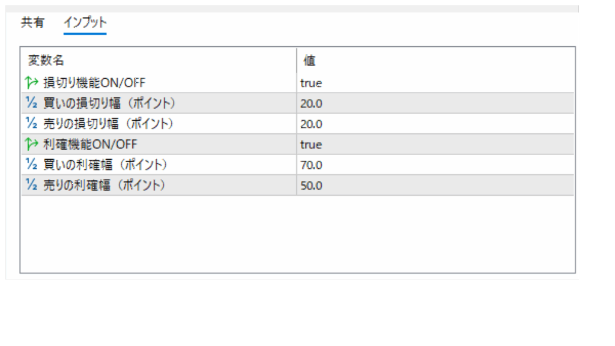Edit the 買いの損切り幅 value 20.0
Viewport: 615px width, 346px height.
(311, 104)
